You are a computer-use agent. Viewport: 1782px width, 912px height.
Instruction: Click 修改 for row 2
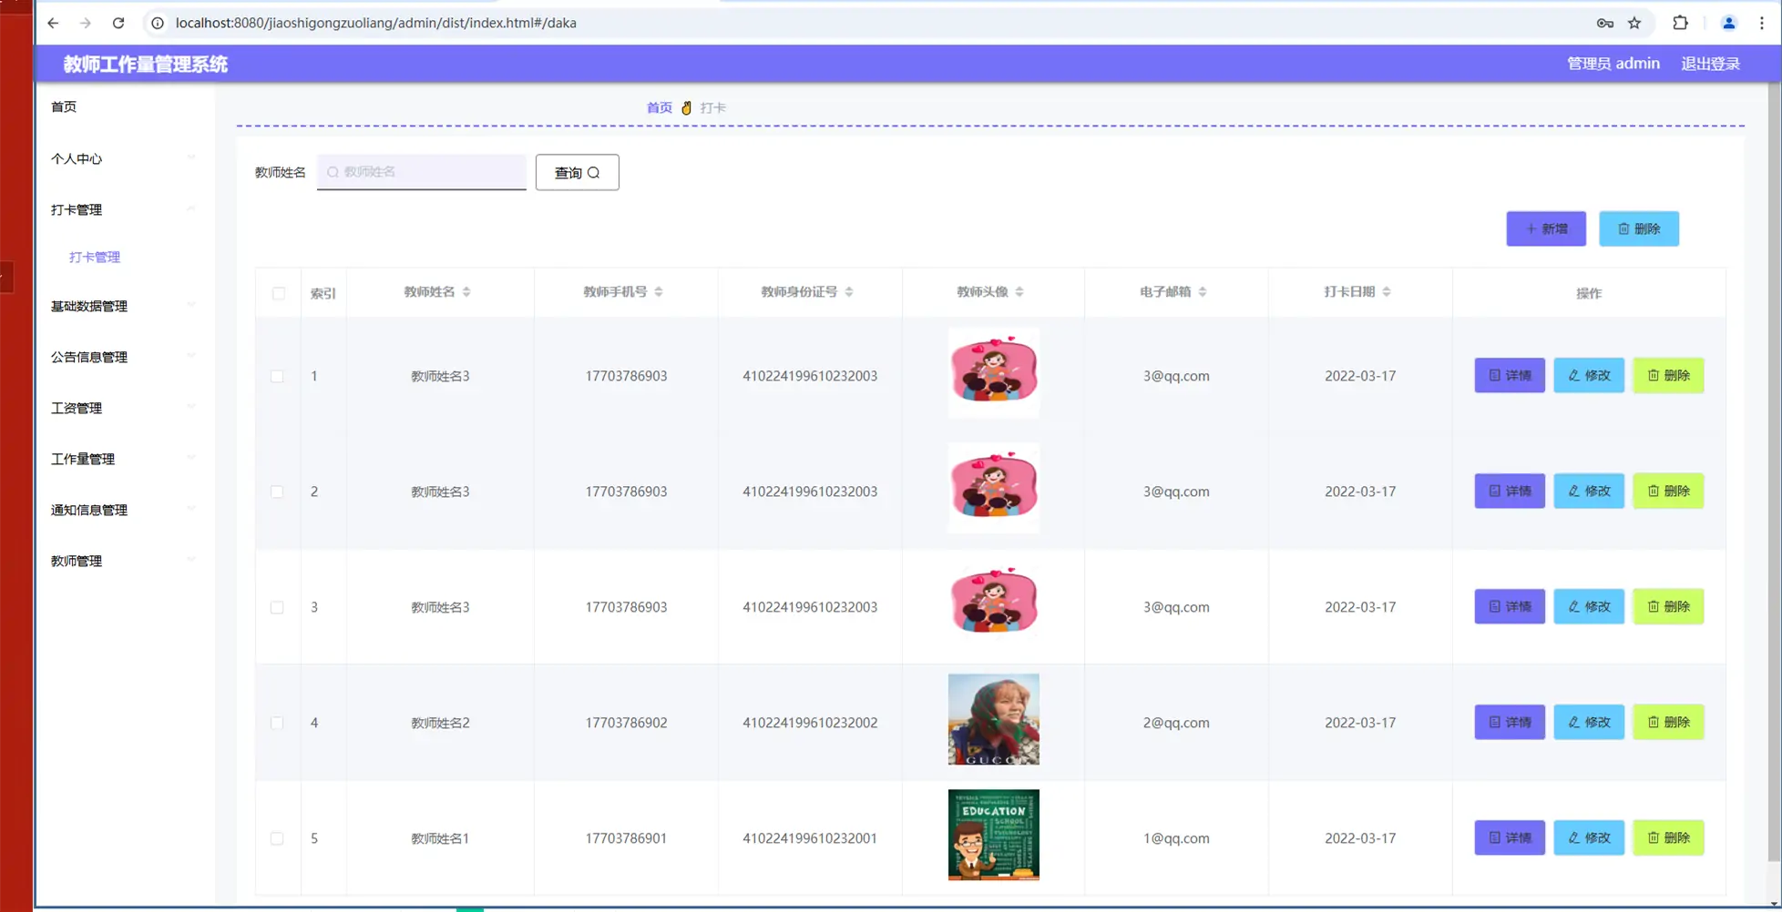(x=1589, y=491)
